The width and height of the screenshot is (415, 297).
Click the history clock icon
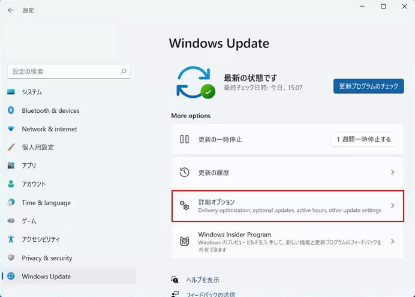pos(185,172)
